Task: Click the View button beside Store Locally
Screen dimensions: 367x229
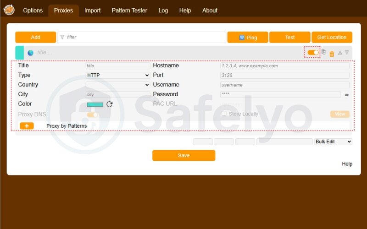Action: [340, 114]
